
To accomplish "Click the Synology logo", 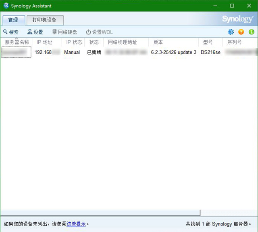I will [237, 19].
